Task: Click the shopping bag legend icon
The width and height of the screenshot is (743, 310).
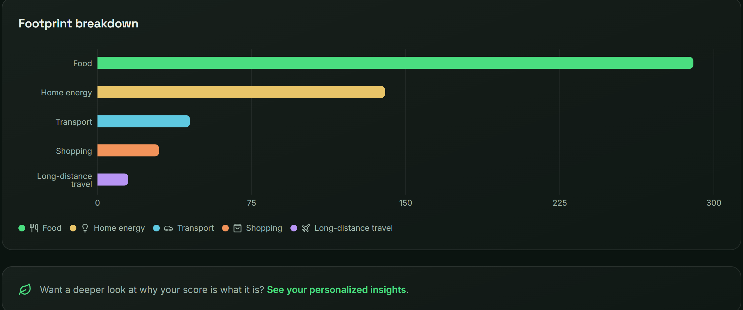Action: [x=238, y=228]
